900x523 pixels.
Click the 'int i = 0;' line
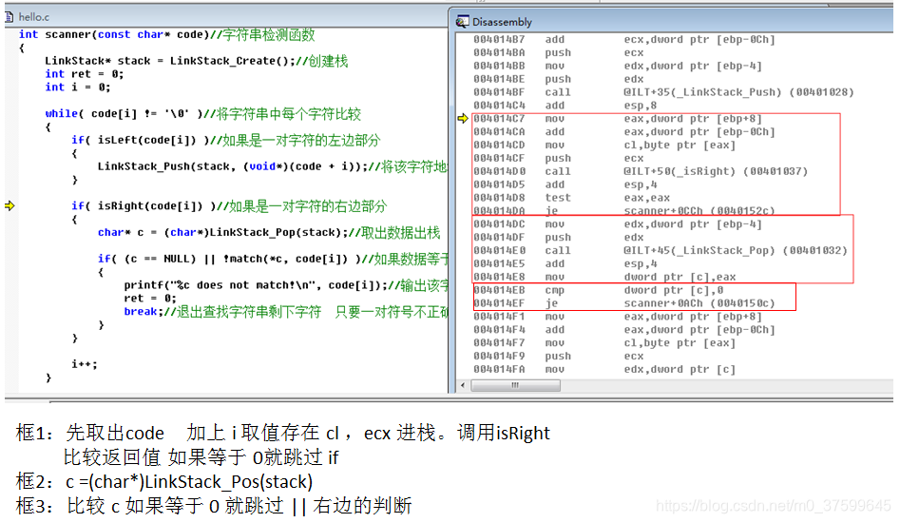point(78,87)
